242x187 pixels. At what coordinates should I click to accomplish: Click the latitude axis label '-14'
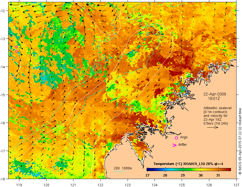tap(3, 67)
